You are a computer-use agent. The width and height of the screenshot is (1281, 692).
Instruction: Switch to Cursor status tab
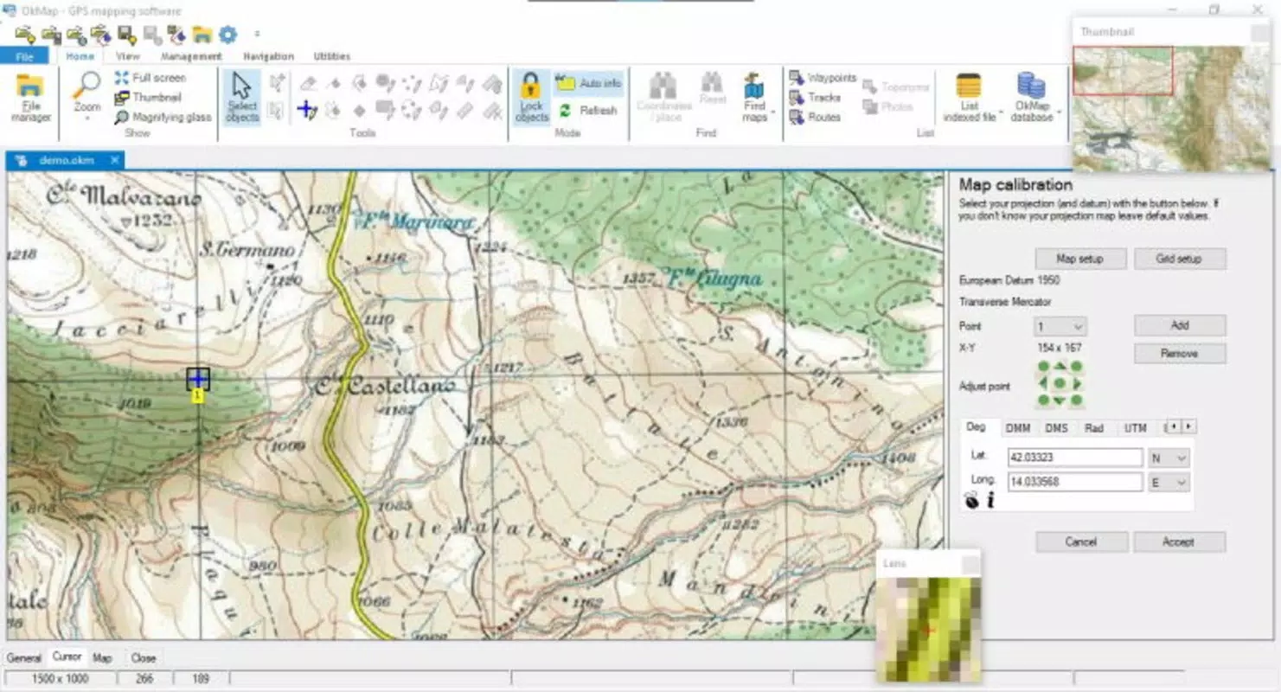point(67,657)
